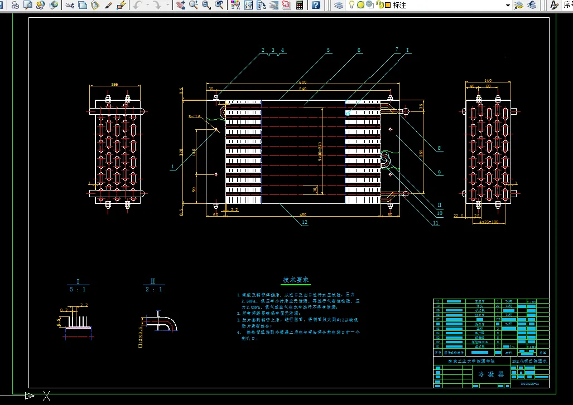Open Layer Properties Manager icon
The width and height of the screenshot is (573, 405).
click(x=339, y=5)
